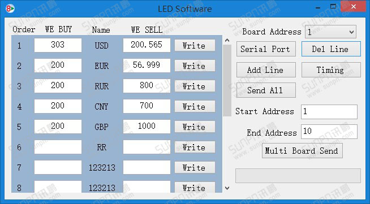370x204 pixels.
Task: Click the LED Software app icon in title bar
Action: (10, 8)
